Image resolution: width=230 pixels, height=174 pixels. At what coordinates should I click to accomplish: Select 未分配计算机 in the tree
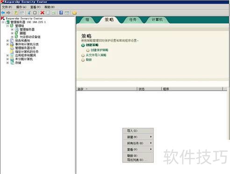pyautogui.click(x=24, y=59)
